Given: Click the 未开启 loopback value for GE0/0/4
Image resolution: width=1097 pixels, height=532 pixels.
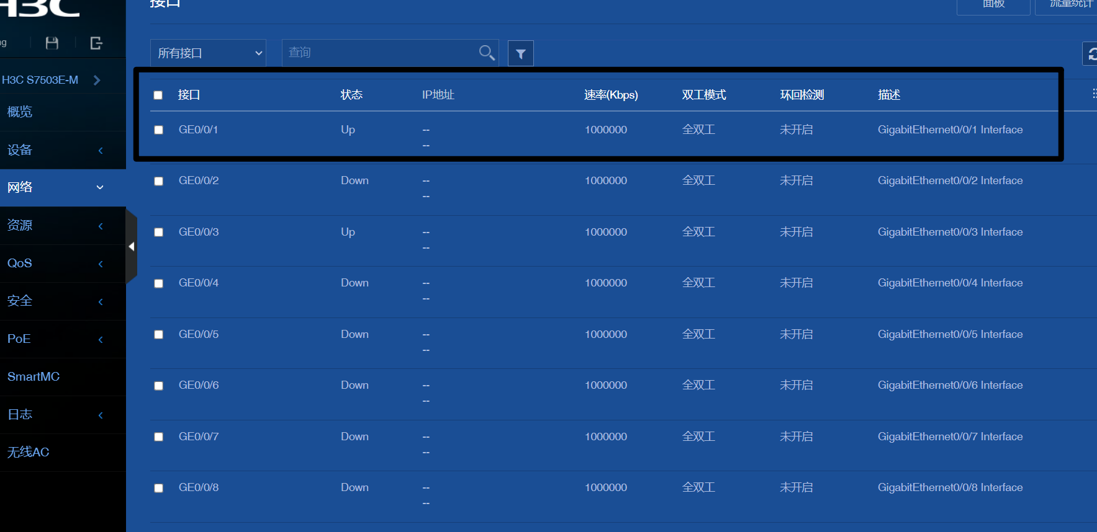Looking at the screenshot, I should click(797, 283).
